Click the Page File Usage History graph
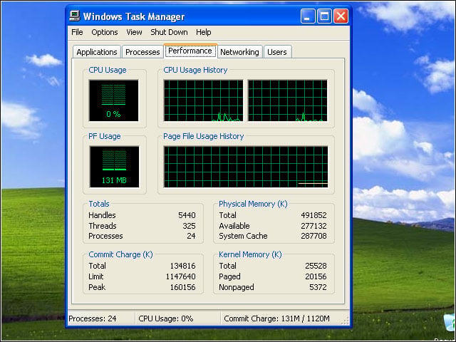 click(x=246, y=167)
